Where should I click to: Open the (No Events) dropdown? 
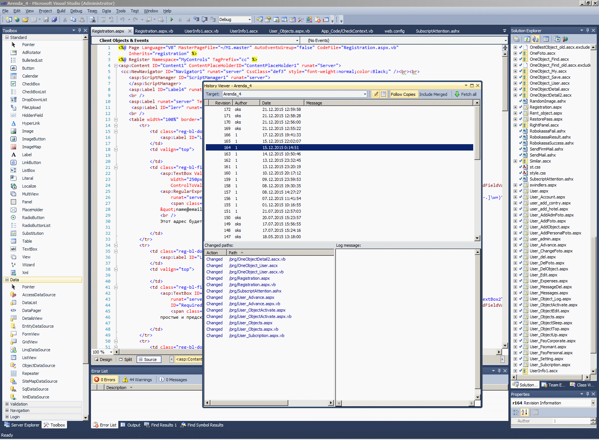tap(505, 40)
